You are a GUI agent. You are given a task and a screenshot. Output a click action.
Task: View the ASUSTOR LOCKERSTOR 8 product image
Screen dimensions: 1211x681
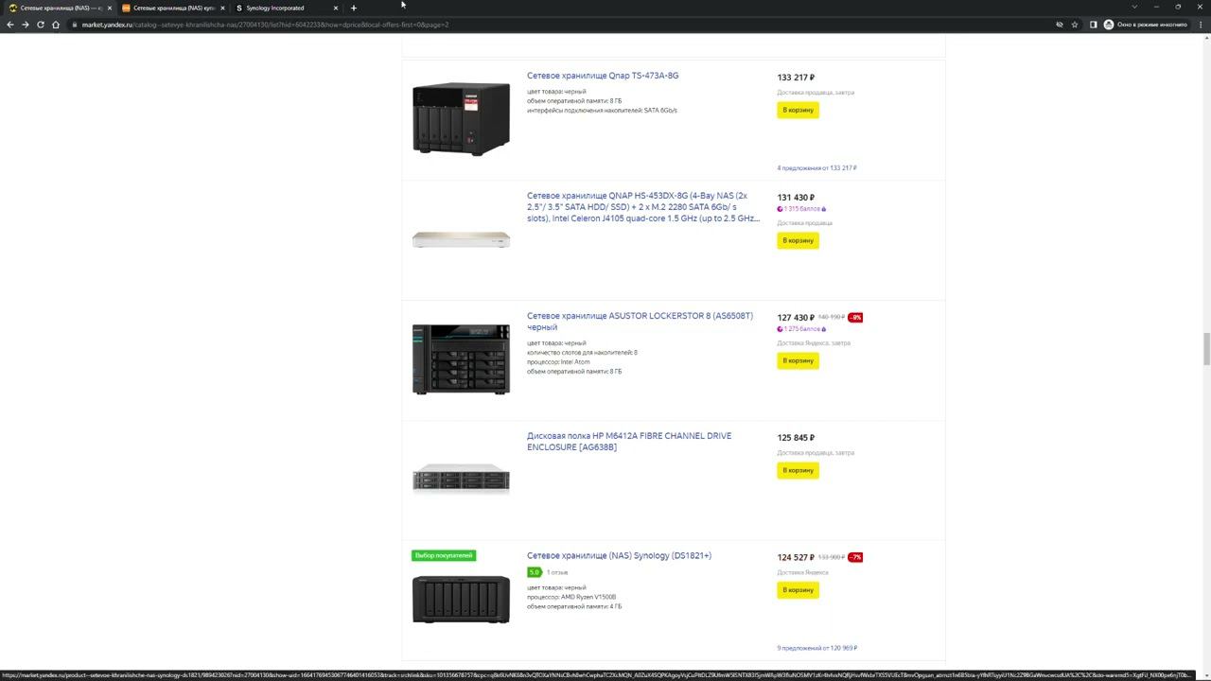(461, 359)
